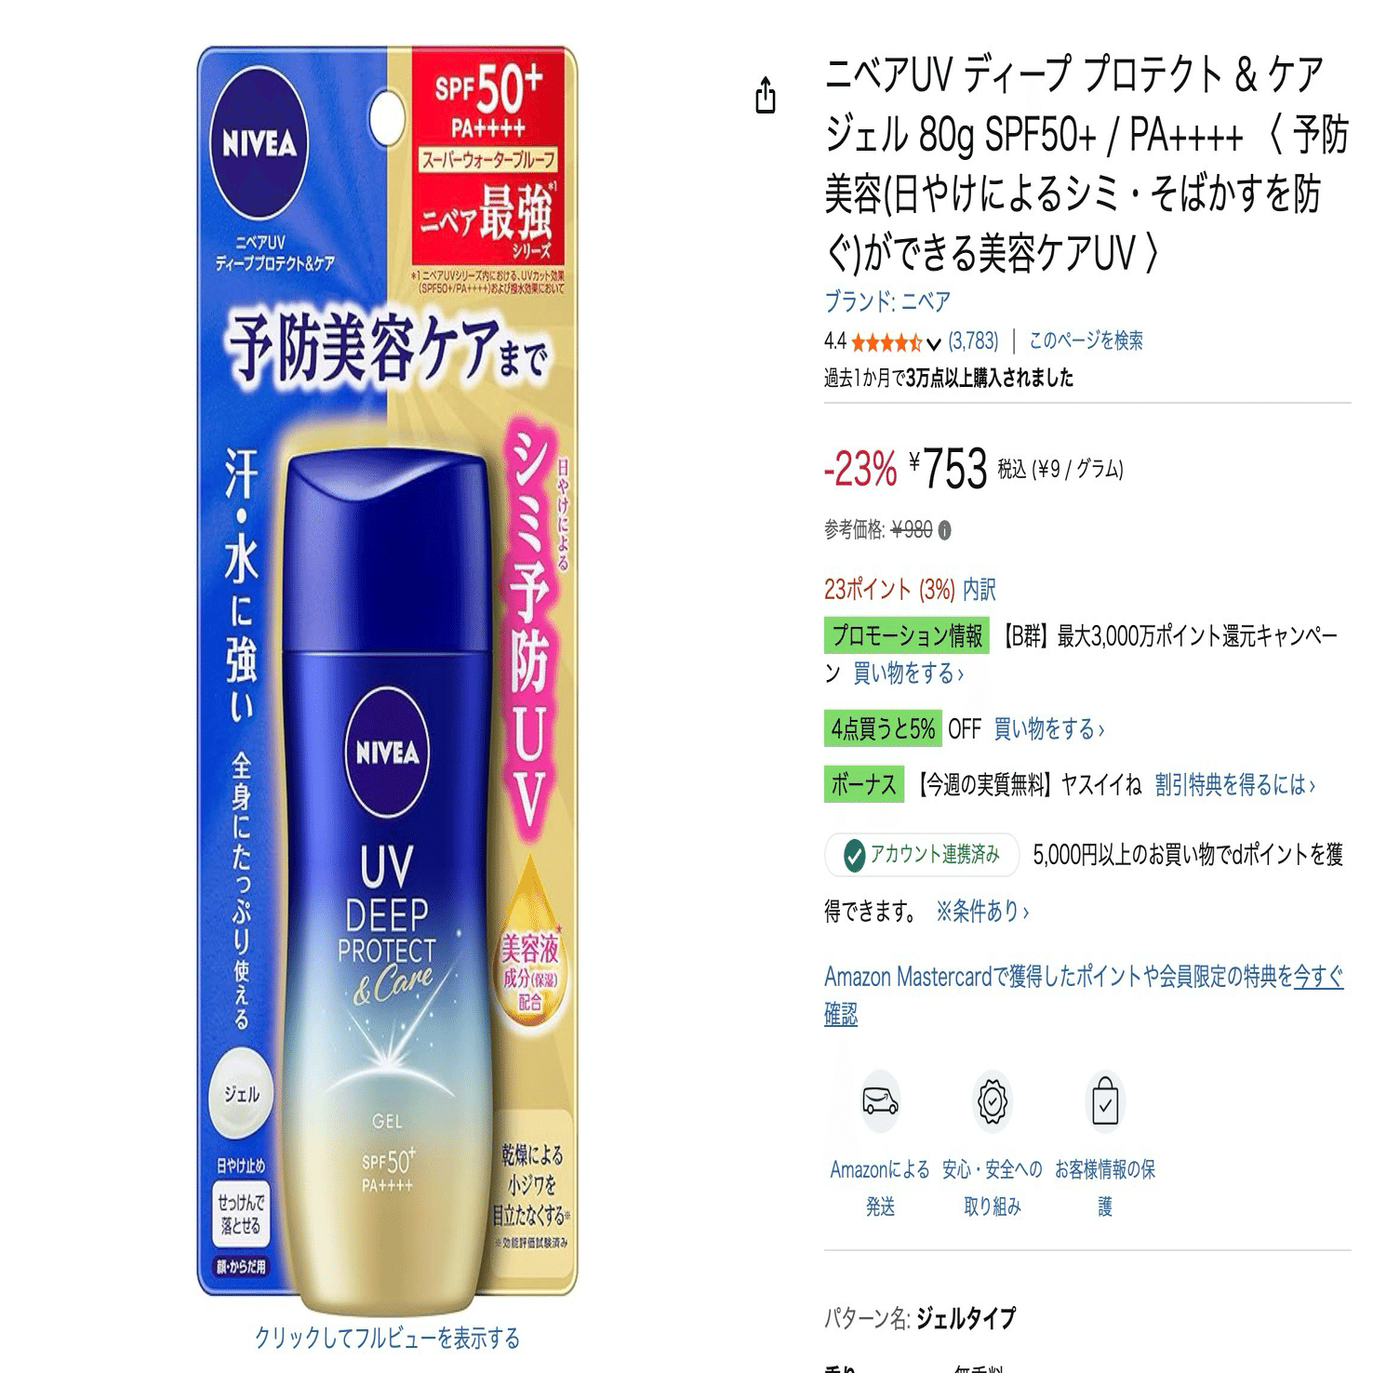Click クリックしてフルビューを表示する under image
1373x1373 pixels.
coord(388,1338)
